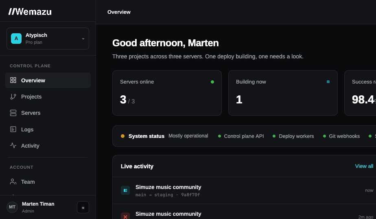Click the Atypisch teal avatar badge
This screenshot has height=219, width=376.
tap(16, 39)
